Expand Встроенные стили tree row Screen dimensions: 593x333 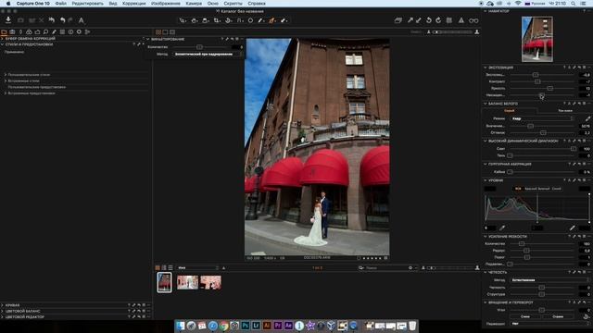pos(6,80)
